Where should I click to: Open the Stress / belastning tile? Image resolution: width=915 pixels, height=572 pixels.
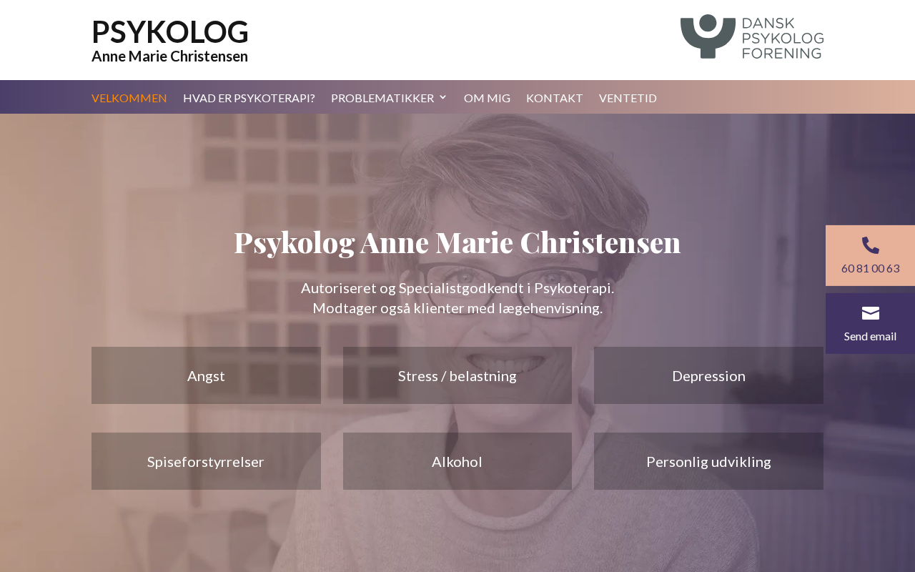pyautogui.click(x=457, y=375)
